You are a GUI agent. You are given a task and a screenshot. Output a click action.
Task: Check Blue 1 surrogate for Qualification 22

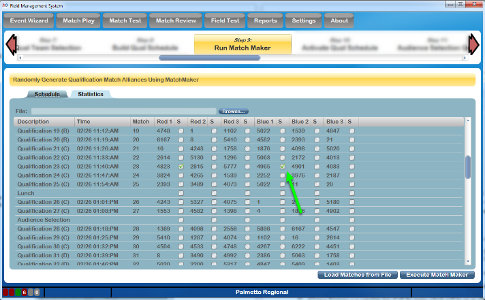283,158
